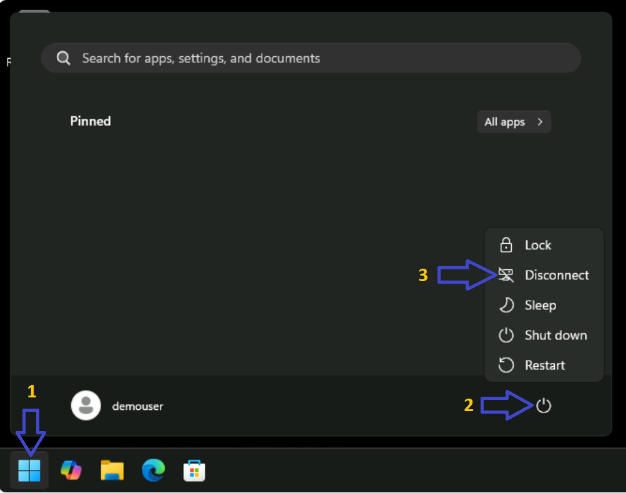This screenshot has height=493, width=626.
Task: Click the circular arrow icon beside Restart
Action: [506, 365]
